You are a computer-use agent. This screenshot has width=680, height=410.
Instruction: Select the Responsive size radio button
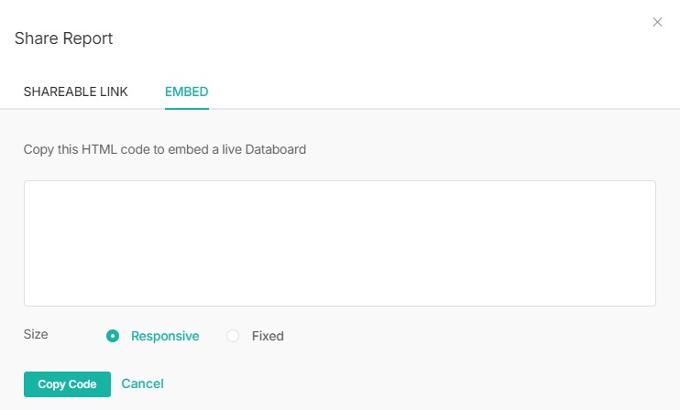click(113, 336)
